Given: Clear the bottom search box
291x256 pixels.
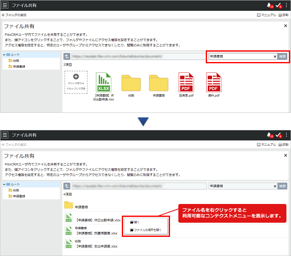Looking at the screenshot, I should tap(275, 186).
